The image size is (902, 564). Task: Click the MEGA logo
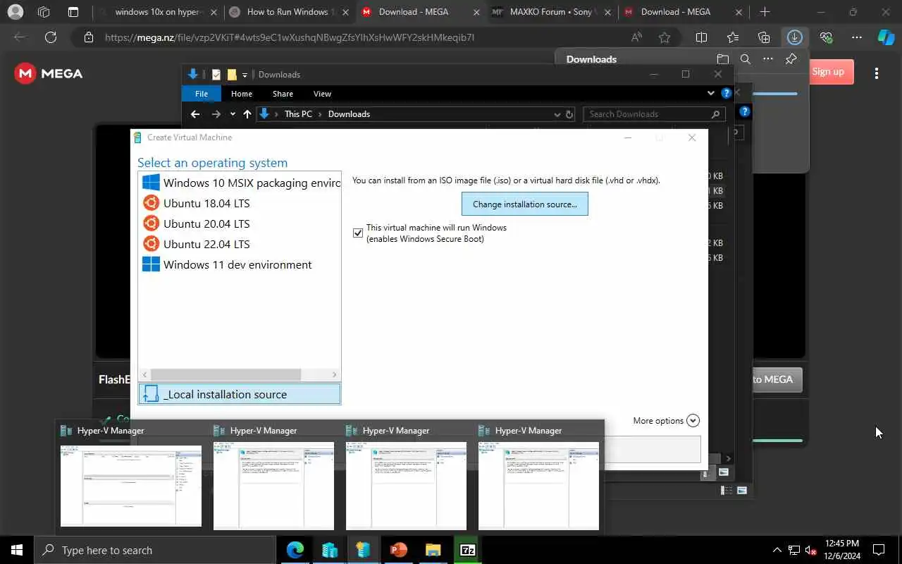coord(49,73)
